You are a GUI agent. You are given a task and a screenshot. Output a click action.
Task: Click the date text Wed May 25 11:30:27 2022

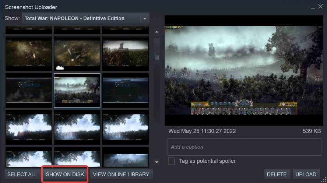(202, 131)
